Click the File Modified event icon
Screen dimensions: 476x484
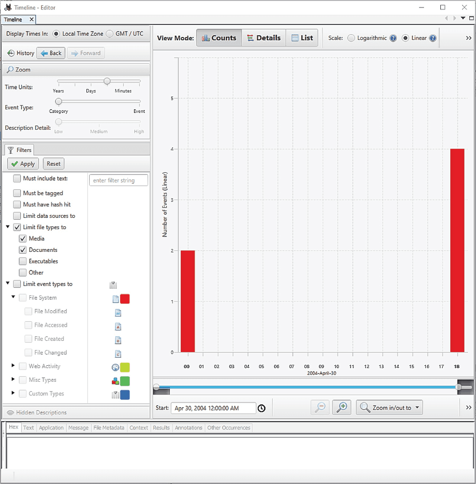pos(118,313)
